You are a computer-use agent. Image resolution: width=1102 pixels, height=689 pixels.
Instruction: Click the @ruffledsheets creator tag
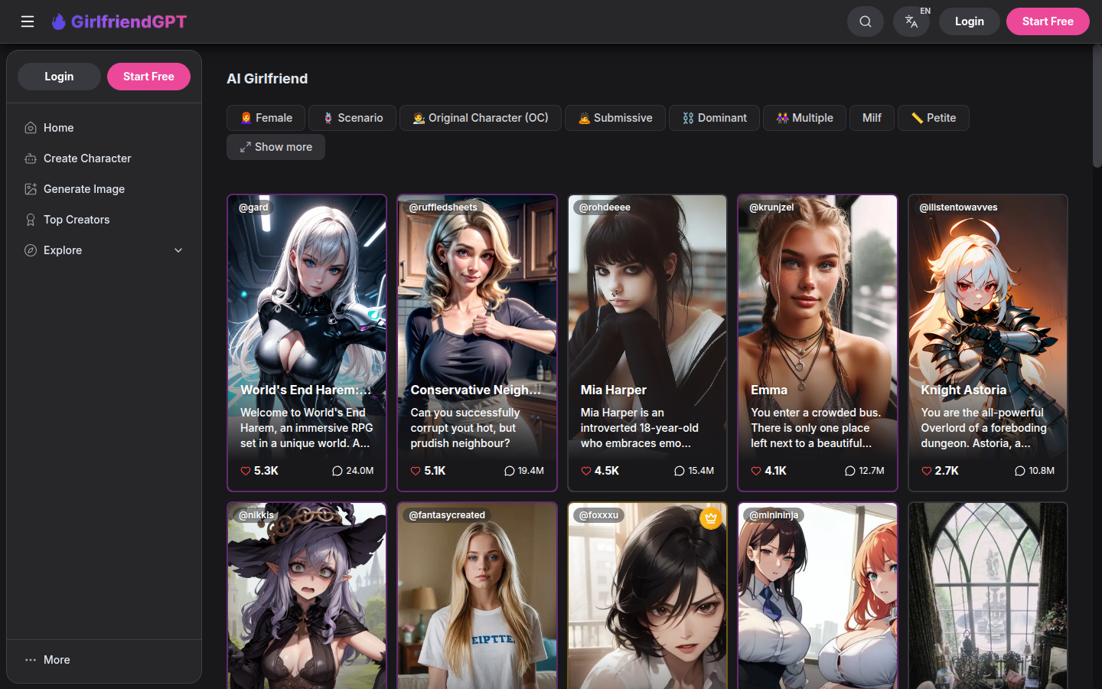443,207
